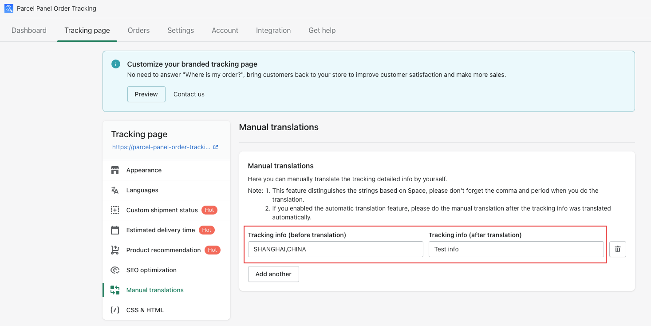Click the Custom shipment status icon
This screenshot has height=326, width=651.
point(115,210)
